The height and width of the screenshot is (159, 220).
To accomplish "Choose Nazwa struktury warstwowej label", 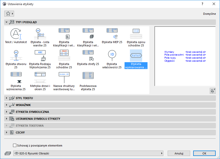I will [x=64, y=81].
